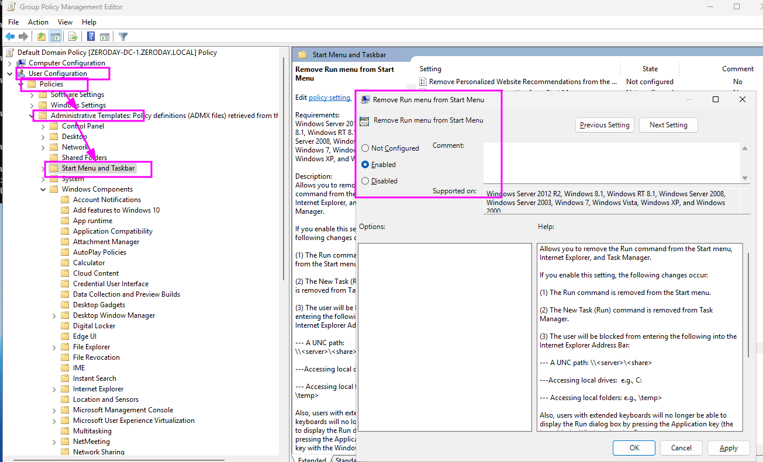
Task: Collapse the User Configuration node
Action: click(9, 74)
